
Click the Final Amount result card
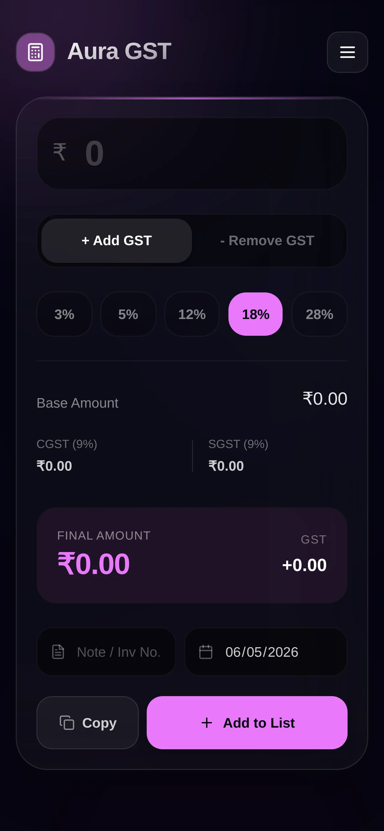tap(192, 555)
